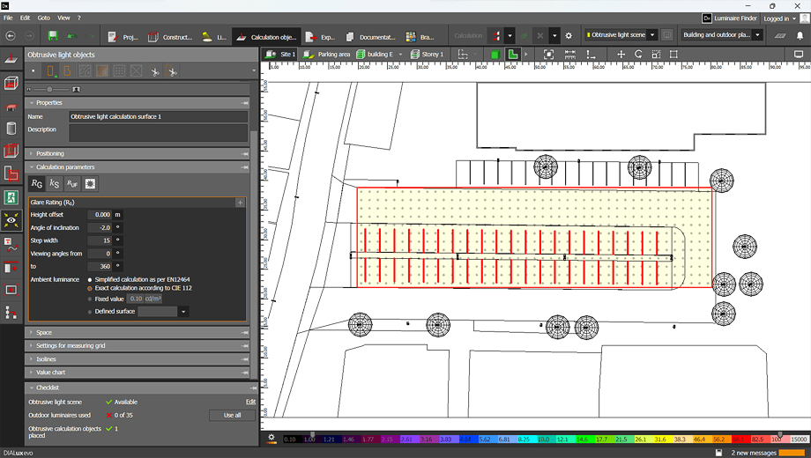Open the Goto menu
The image size is (811, 458).
[44, 18]
